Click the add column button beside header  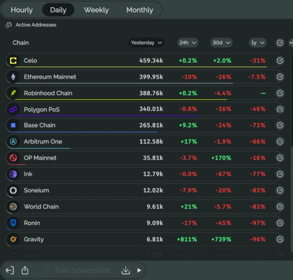[x=291, y=43]
